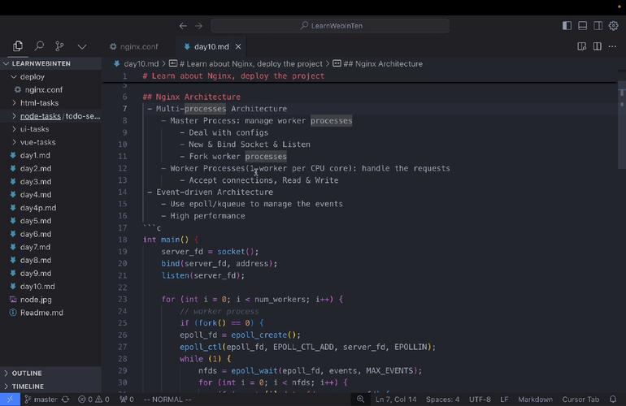Screen dimensions: 626x406
Task: Open errors and warnings problems indicator
Action: point(93,400)
